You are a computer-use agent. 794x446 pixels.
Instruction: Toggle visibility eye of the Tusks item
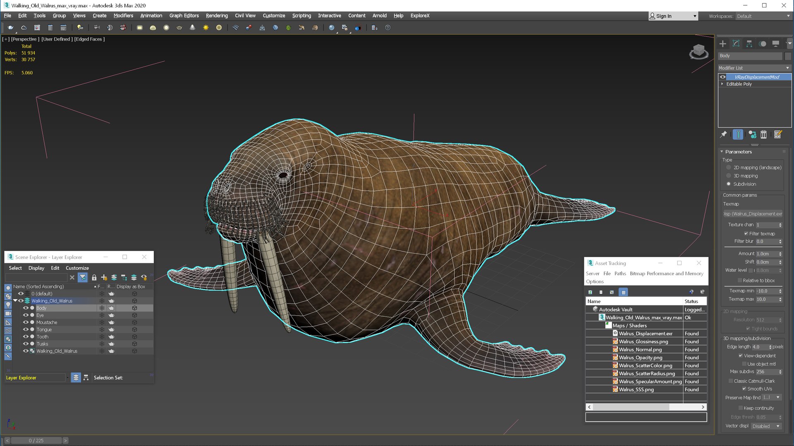pyautogui.click(x=26, y=344)
